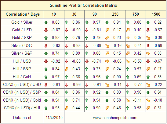Click sideways orange arrow in Gold / S&P 750-day cell
Viewport: 167px width, 124px height.
tap(128, 38)
